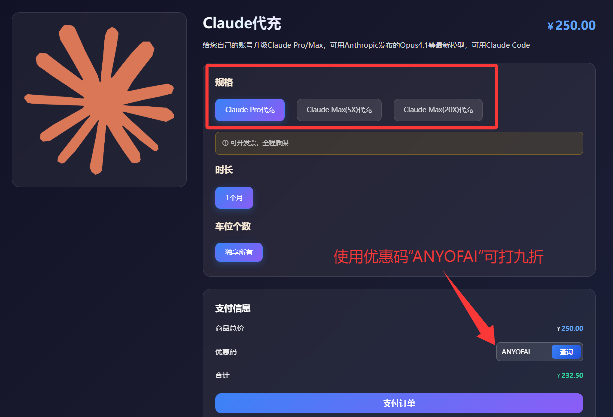Submit order with the 支付订单 button

[x=399, y=403]
